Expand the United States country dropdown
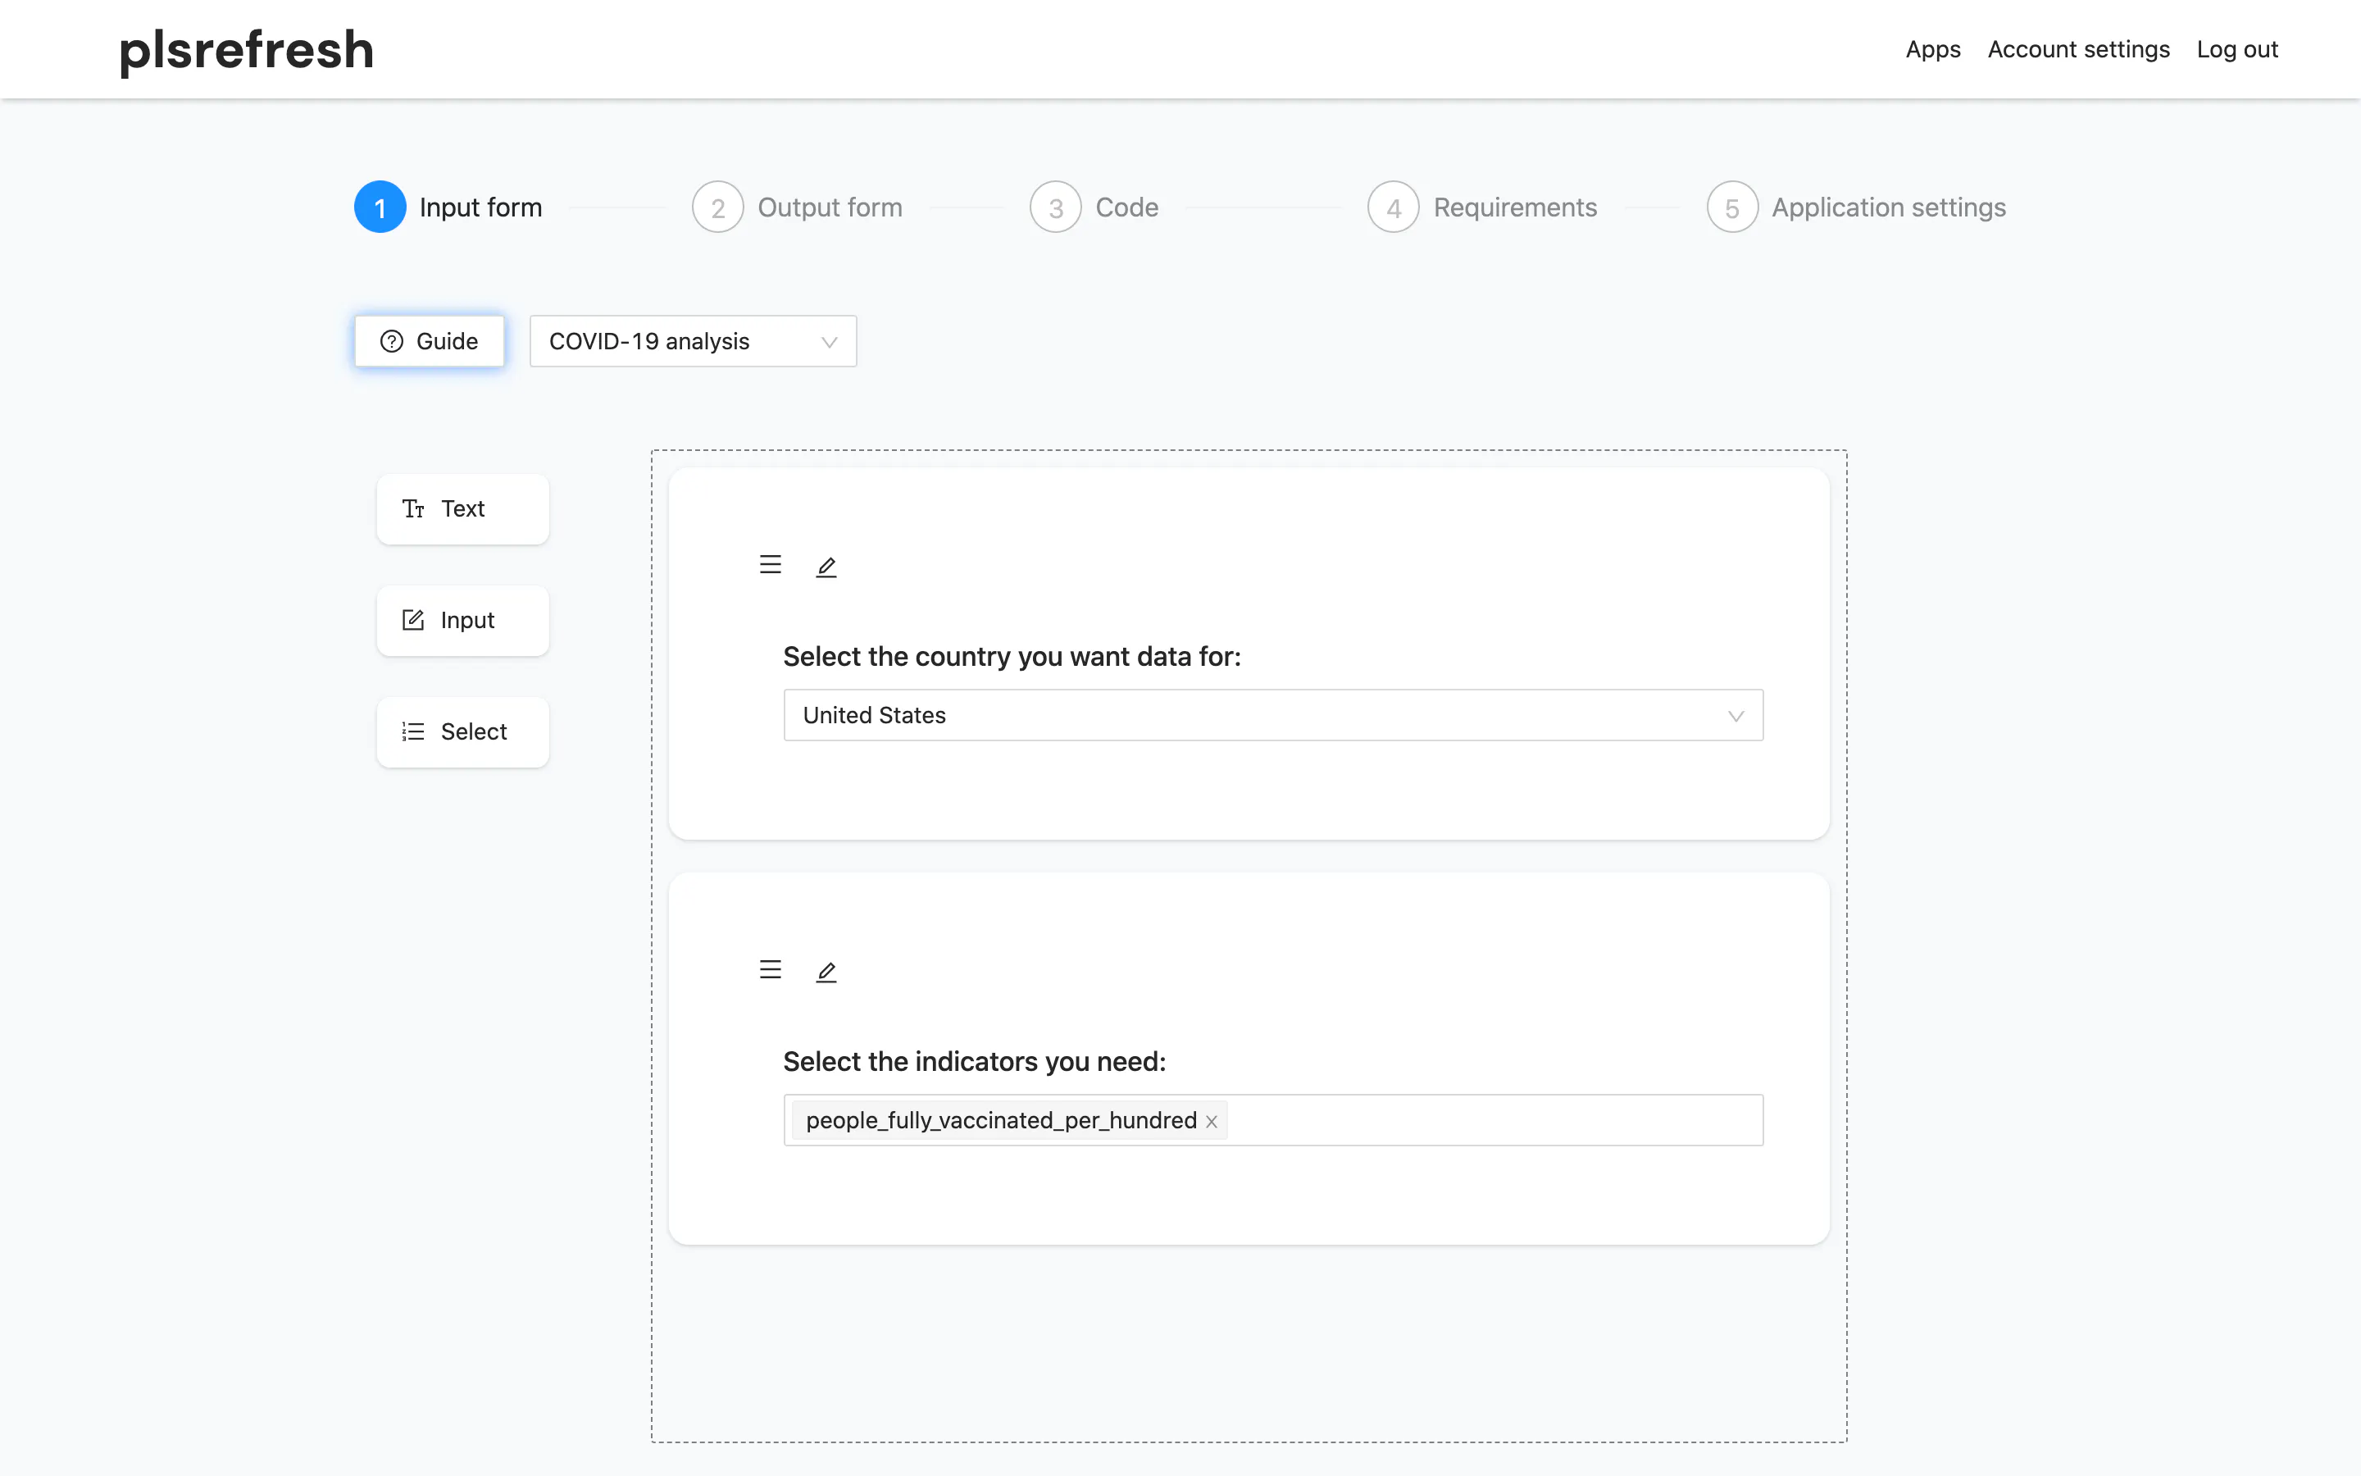Image resolution: width=2361 pixels, height=1476 pixels. [x=1273, y=716]
